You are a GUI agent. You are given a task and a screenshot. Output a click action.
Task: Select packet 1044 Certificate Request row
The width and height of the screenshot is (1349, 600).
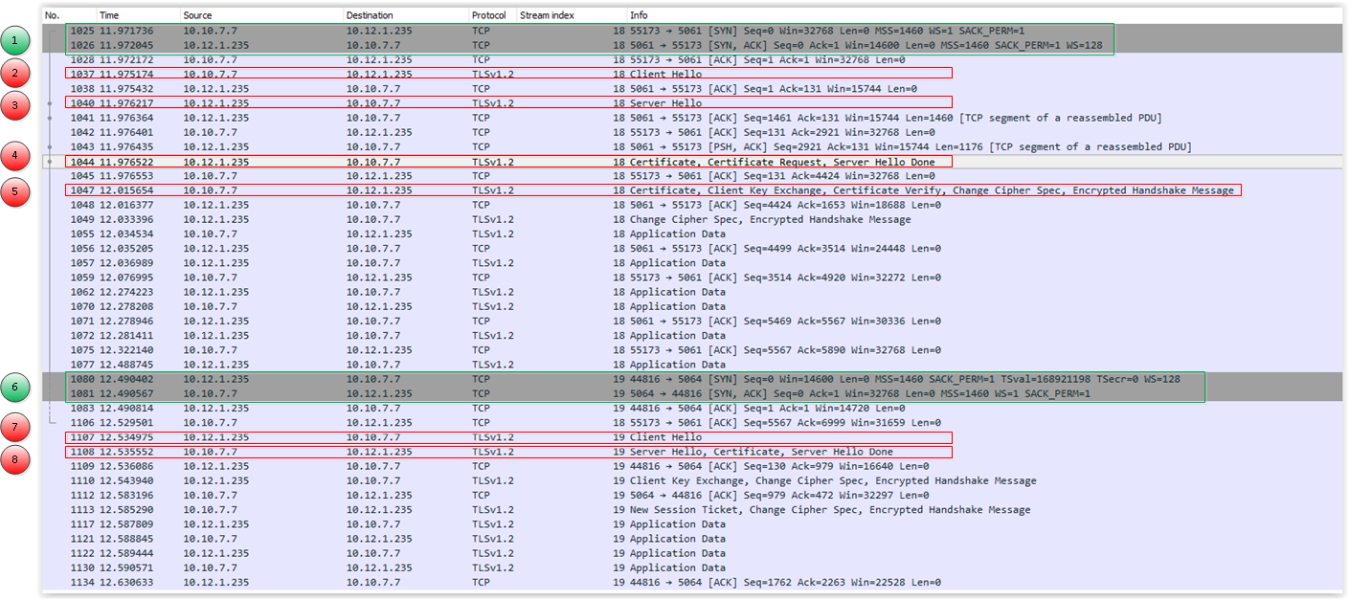coord(691,162)
